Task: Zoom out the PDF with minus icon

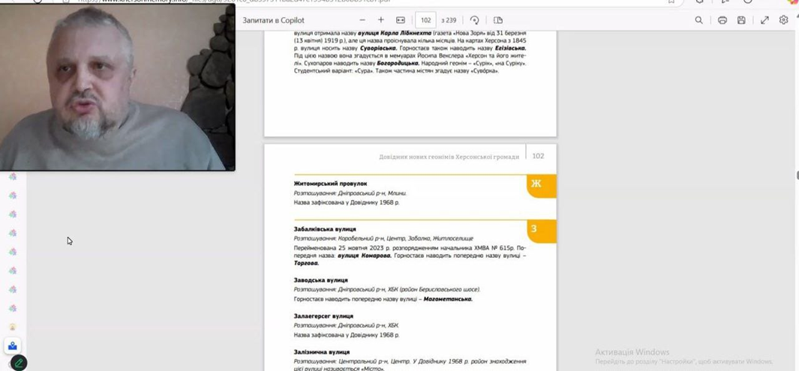Action: 362,19
